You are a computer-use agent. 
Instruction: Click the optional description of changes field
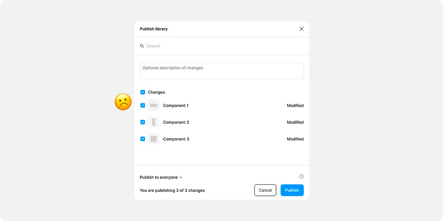tap(221, 70)
